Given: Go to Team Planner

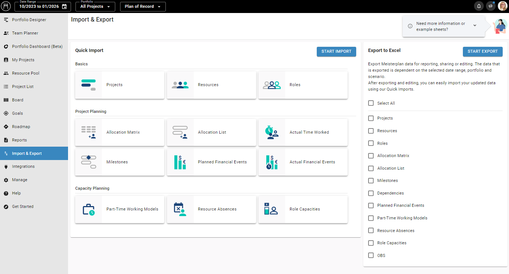Looking at the screenshot, I should [x=34, y=33].
